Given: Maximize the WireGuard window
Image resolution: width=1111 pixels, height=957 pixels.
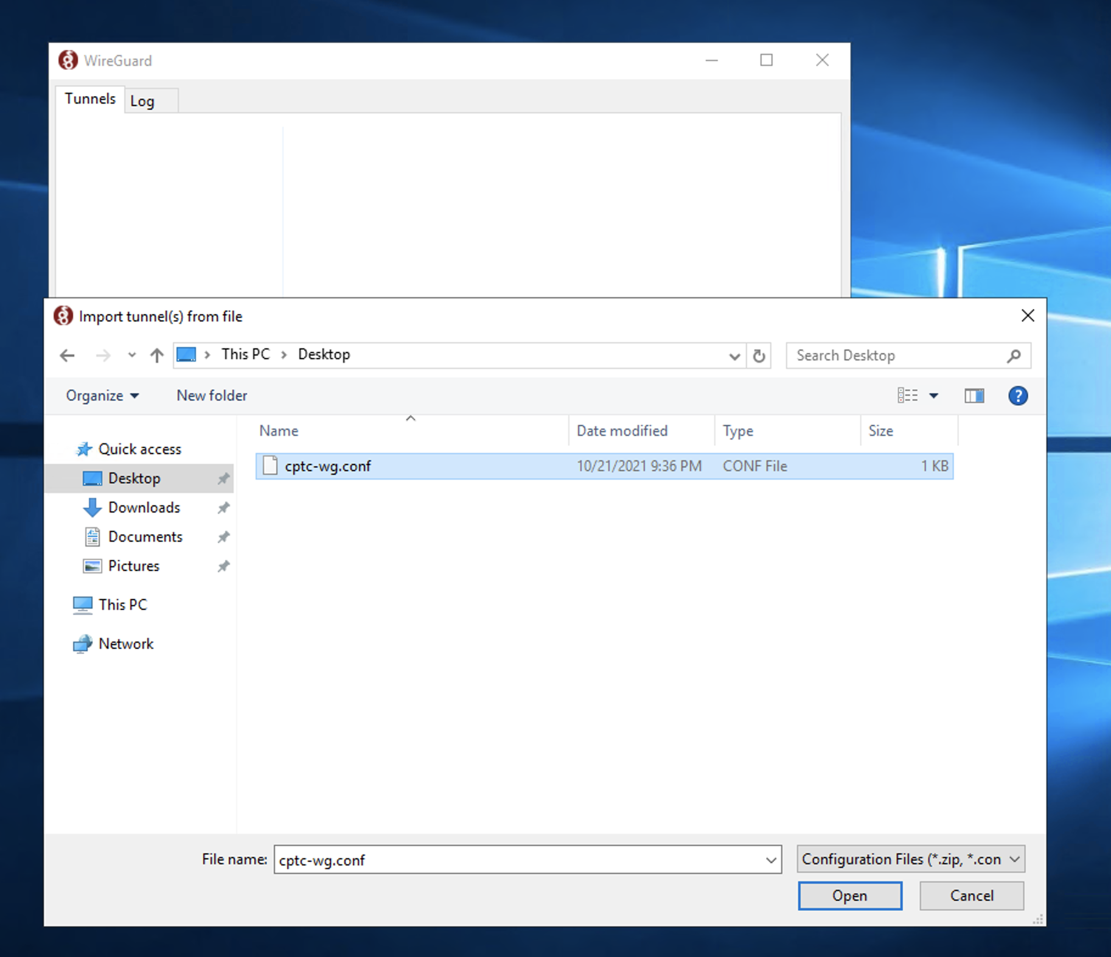Looking at the screenshot, I should pyautogui.click(x=767, y=60).
